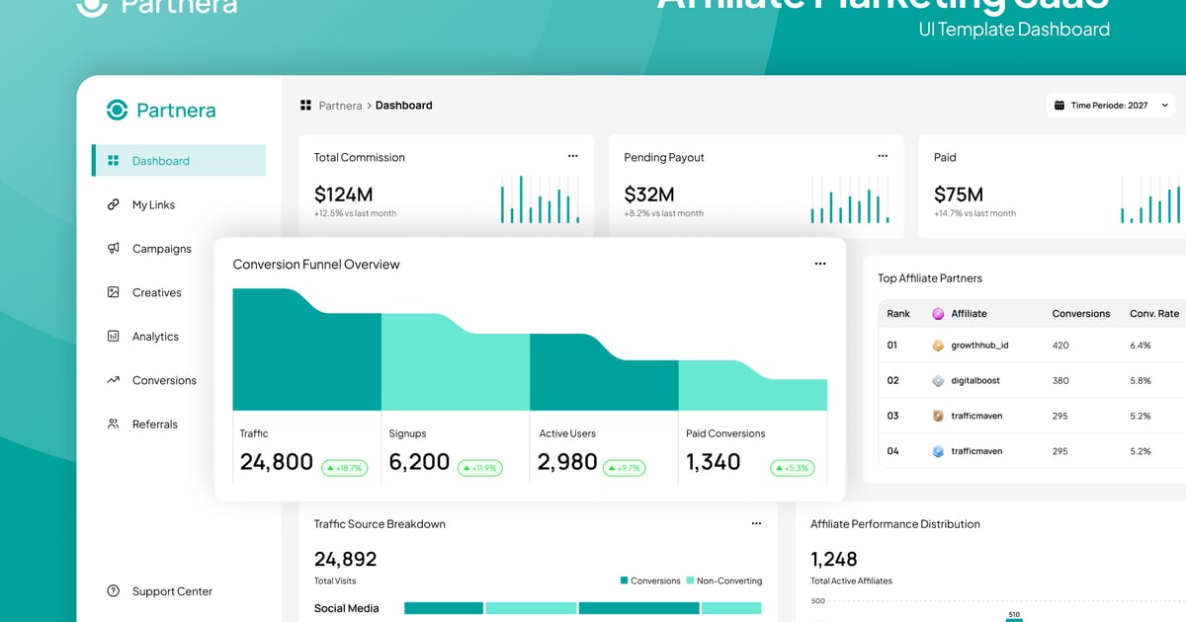Click the Support Center question mark icon
Viewport: 1186px width, 622px height.
pyautogui.click(x=113, y=591)
